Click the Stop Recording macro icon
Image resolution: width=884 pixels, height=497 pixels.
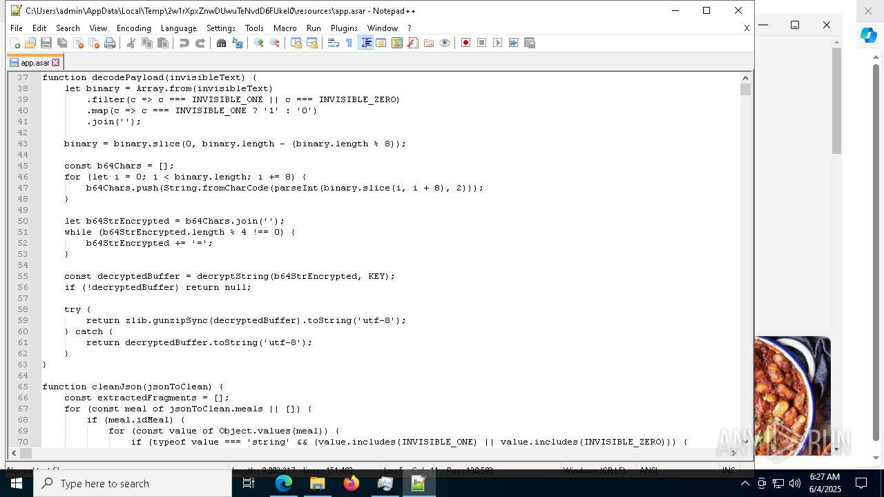point(482,43)
